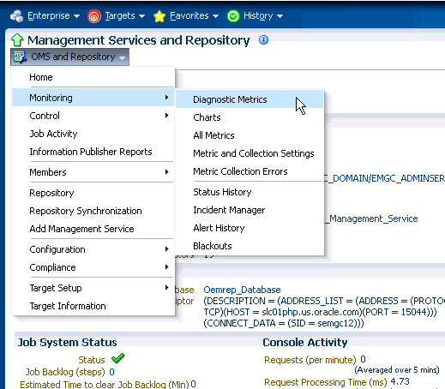The image size is (445, 389).
Task: Select Metric Collection Errors
Action: tap(250, 171)
